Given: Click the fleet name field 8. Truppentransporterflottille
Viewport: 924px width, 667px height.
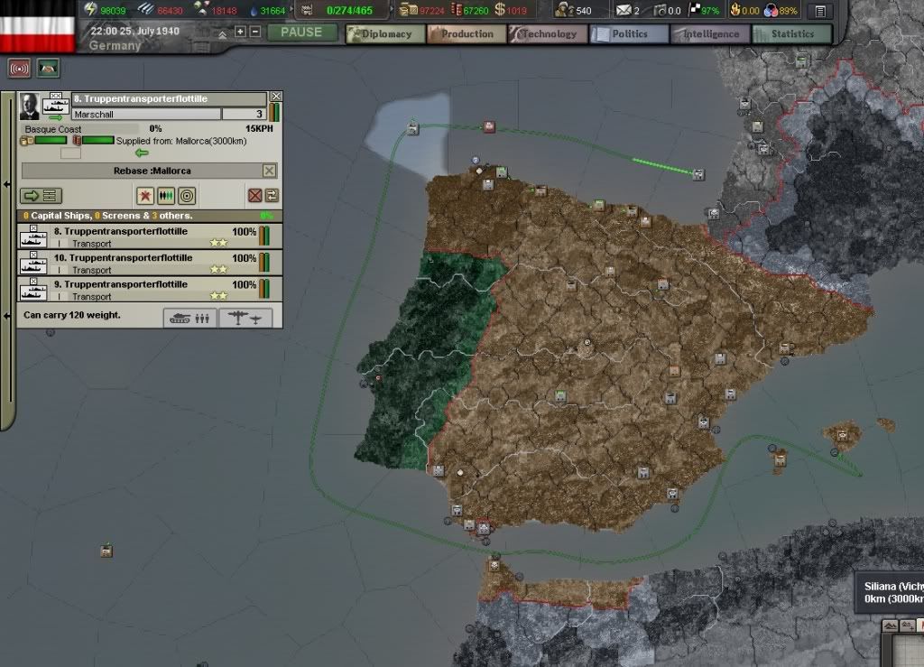Looking at the screenshot, I should pos(169,98).
